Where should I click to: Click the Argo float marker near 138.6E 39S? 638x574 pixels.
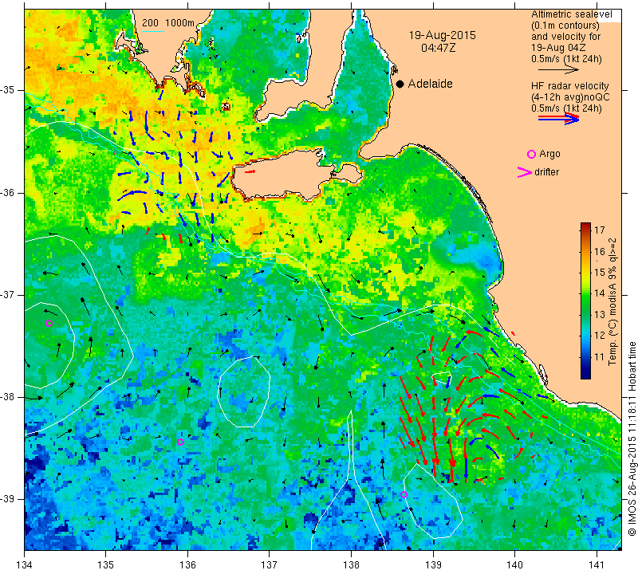click(404, 494)
